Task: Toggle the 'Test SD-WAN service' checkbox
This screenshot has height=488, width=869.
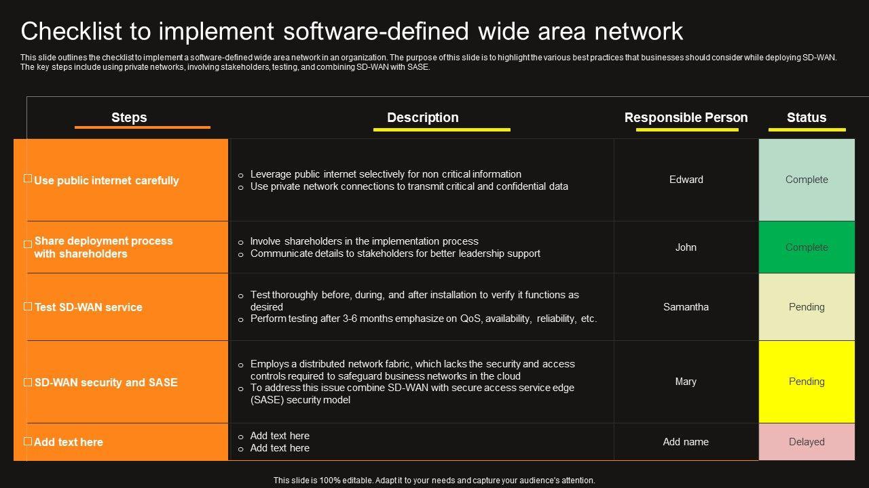Action: pyautogui.click(x=28, y=306)
